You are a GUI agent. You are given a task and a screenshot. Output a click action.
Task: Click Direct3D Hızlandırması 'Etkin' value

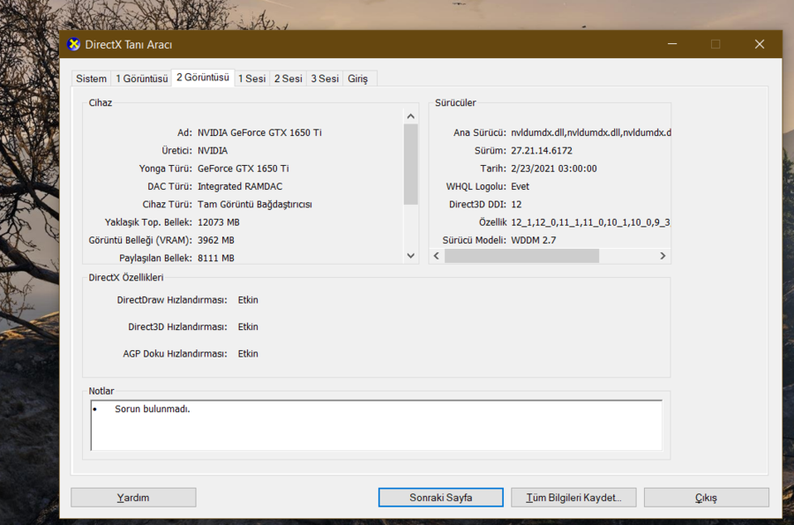point(248,326)
